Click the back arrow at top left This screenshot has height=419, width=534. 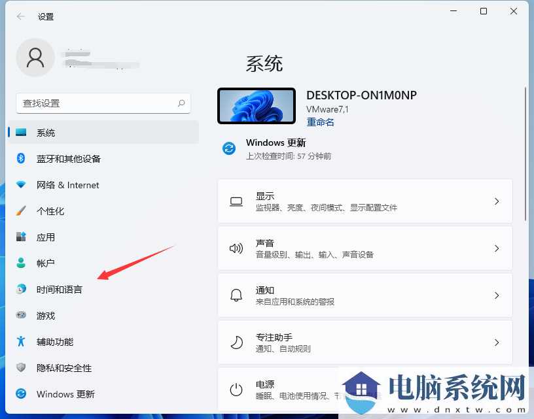[18, 16]
